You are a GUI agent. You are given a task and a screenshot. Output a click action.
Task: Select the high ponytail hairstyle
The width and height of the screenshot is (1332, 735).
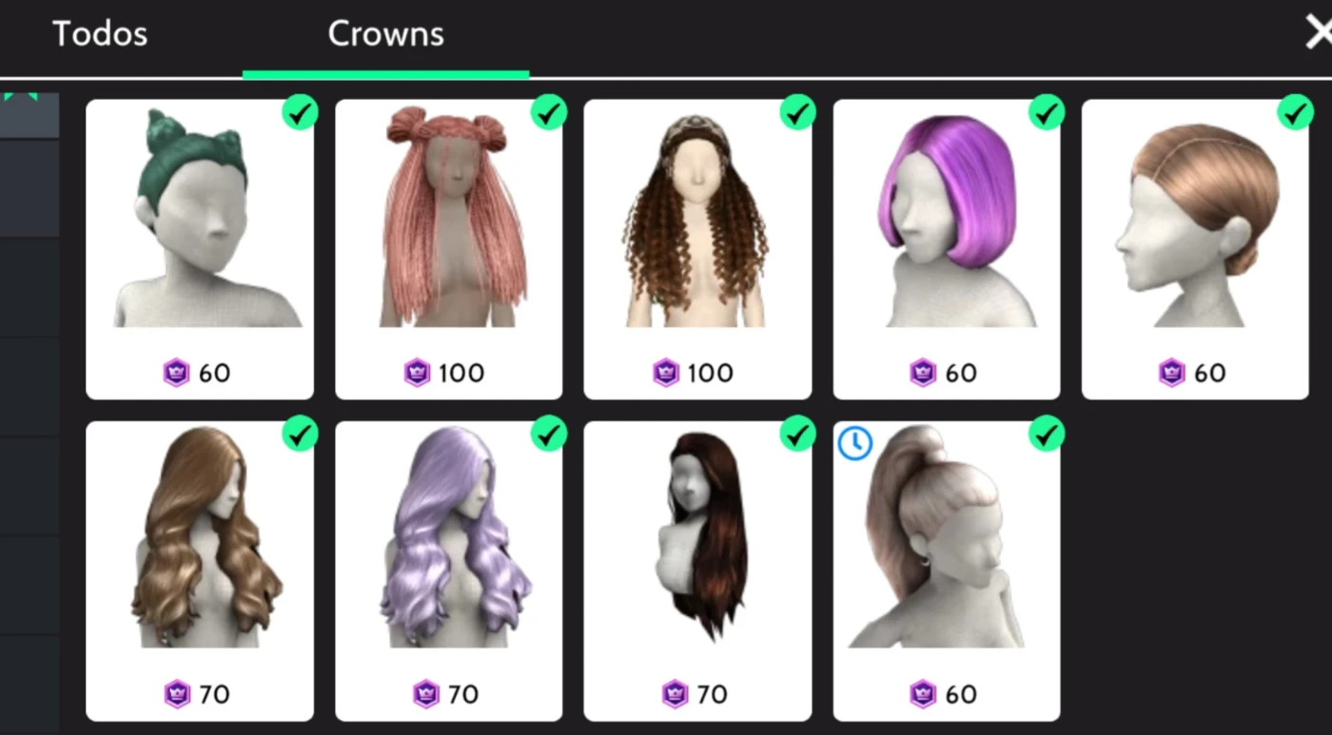point(947,571)
